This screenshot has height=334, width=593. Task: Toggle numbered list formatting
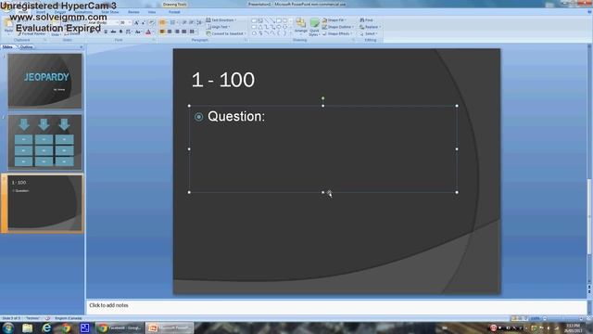[173, 22]
